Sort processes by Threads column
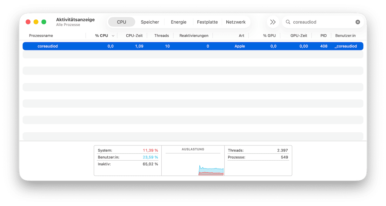The width and height of the screenshot is (386, 206). pos(162,36)
